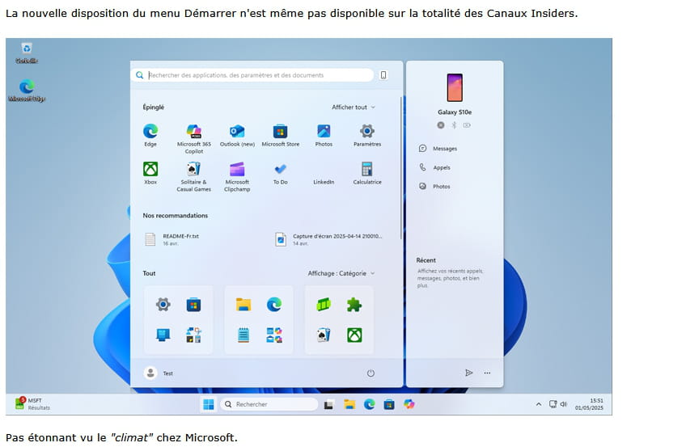
Task: Open the settings gear in first category group
Action: [x=163, y=304]
